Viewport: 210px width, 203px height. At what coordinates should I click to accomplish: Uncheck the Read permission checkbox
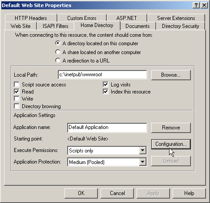click(x=16, y=92)
